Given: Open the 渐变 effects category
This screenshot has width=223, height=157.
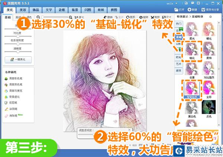Looking at the screenshot, I should [x=179, y=71].
